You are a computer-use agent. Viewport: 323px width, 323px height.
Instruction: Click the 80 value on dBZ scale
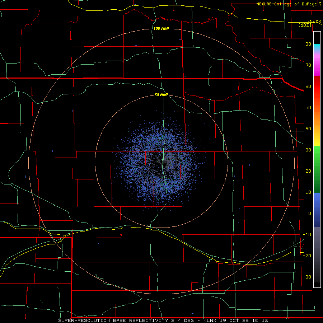click(308, 44)
